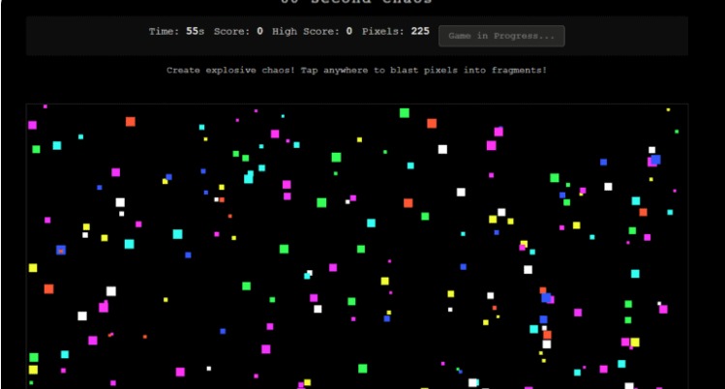
Task: Tap the orange pixel beside the top-center green pixel
Action: pyautogui.click(x=432, y=123)
